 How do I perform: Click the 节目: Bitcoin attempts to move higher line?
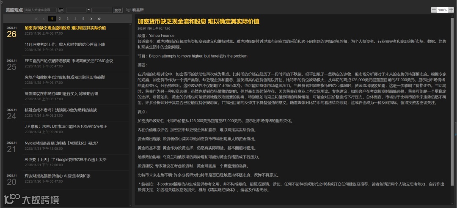point(193,56)
